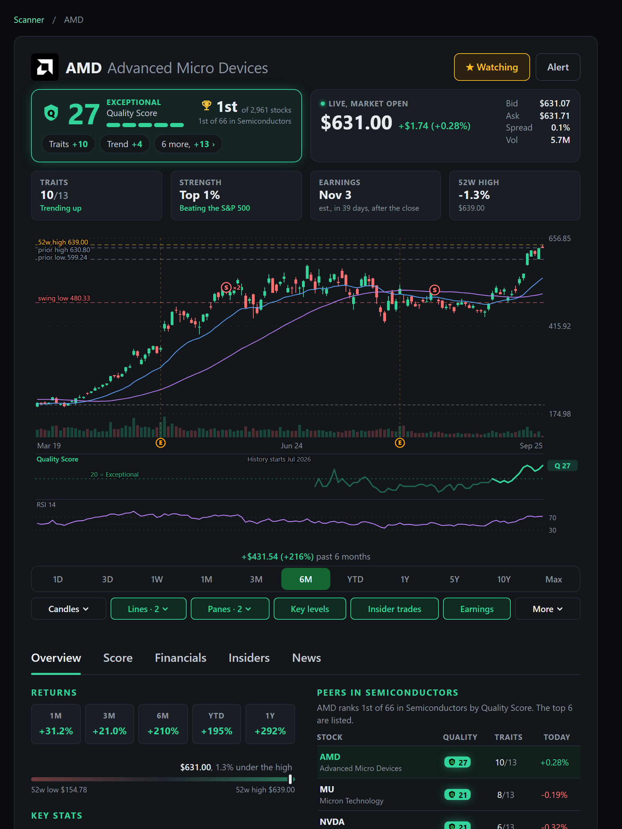Select the 5Y time range

454,579
